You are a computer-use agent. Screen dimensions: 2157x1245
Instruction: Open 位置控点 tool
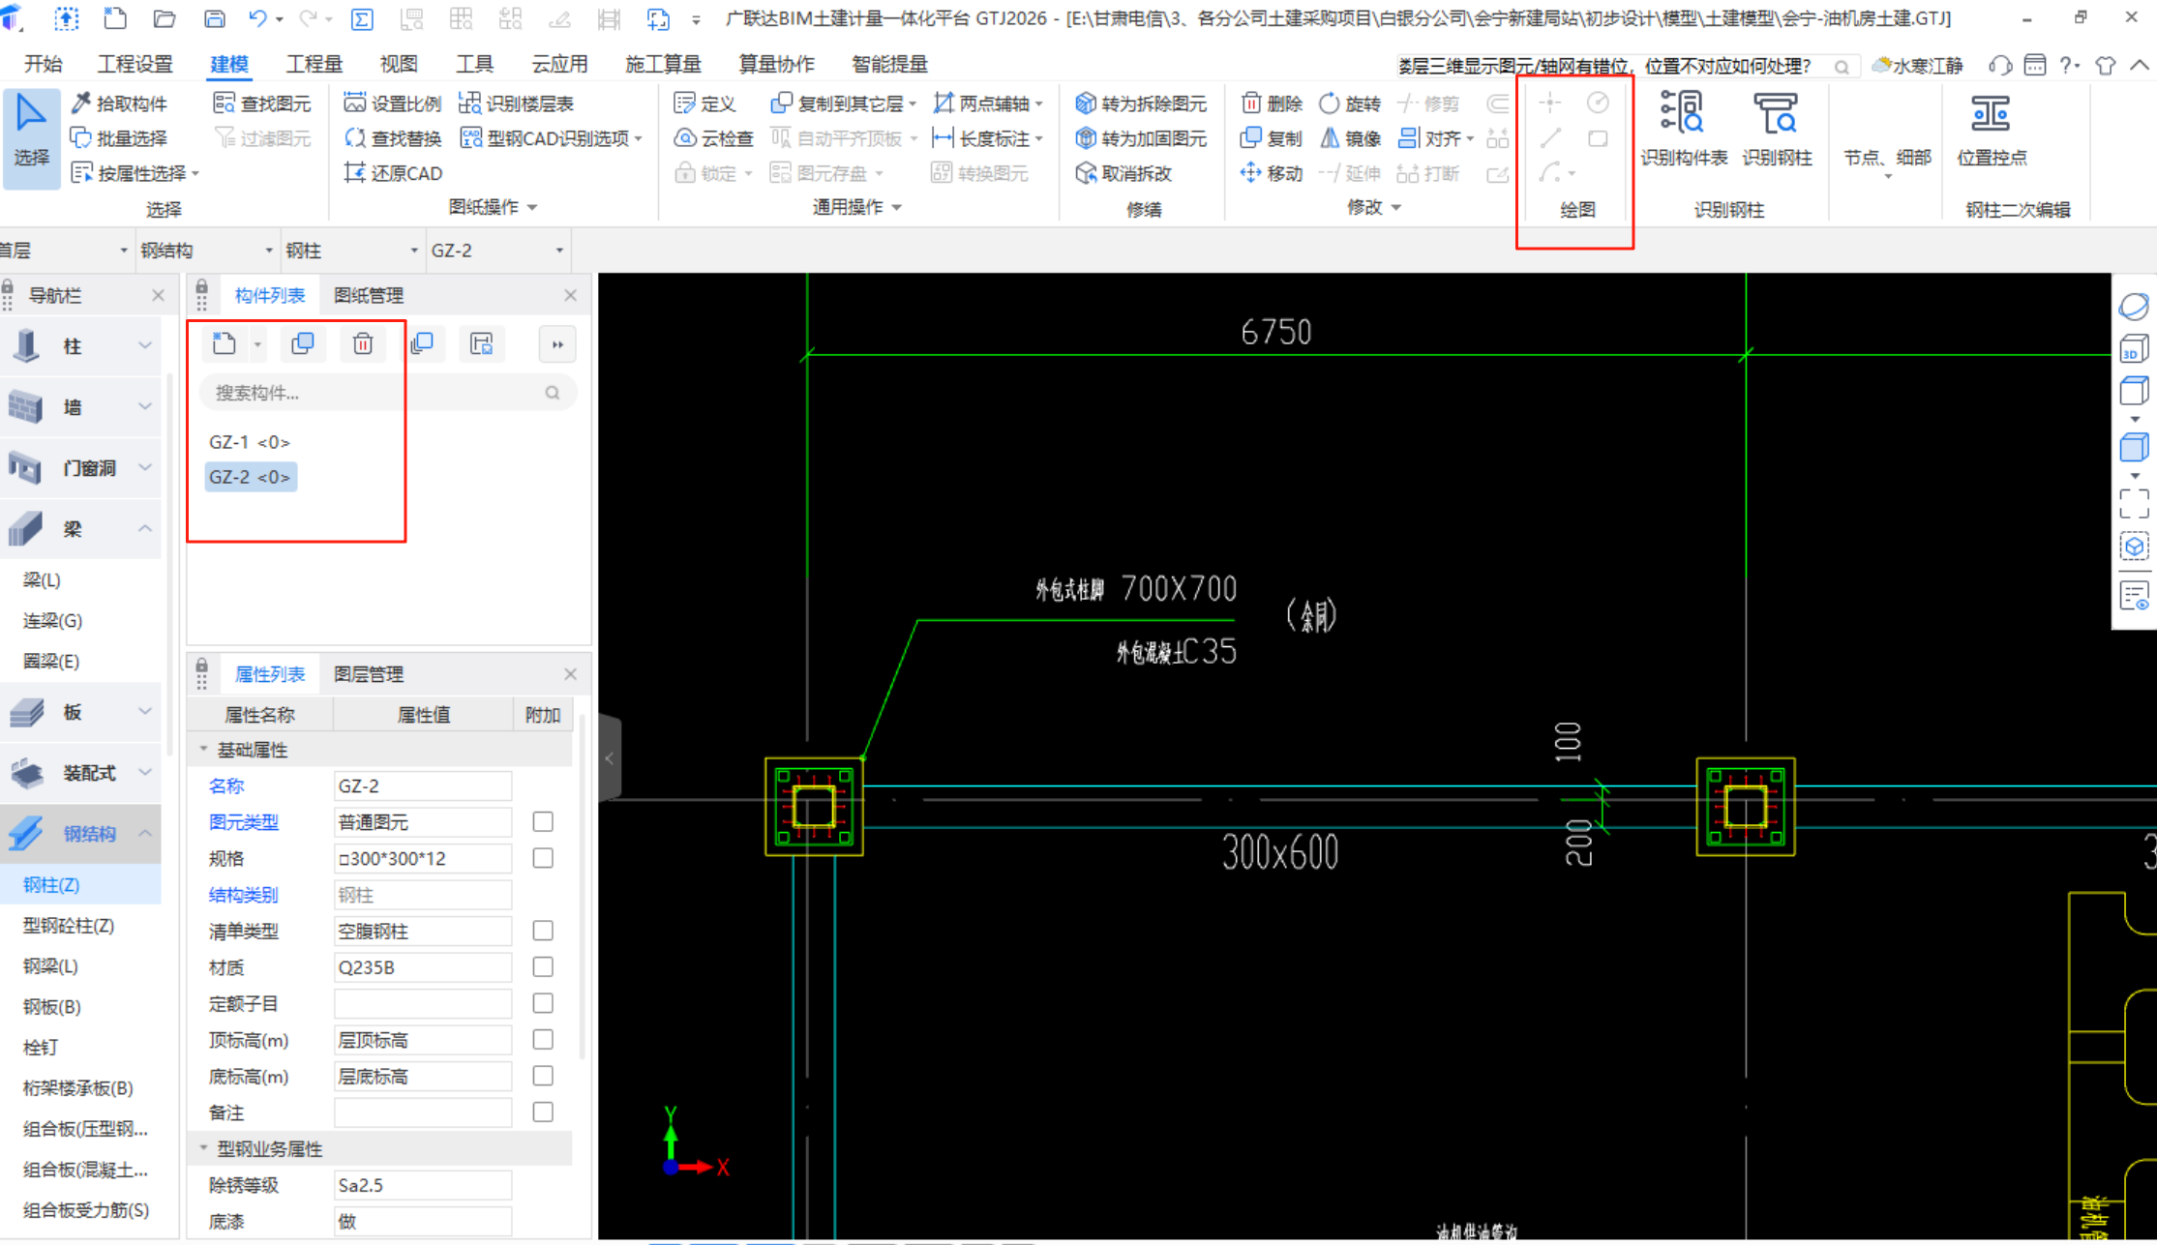(x=1992, y=129)
